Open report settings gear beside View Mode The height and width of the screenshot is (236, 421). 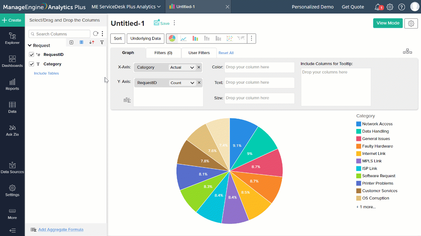coord(411,23)
